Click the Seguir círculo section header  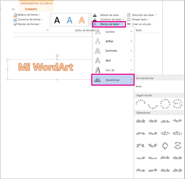159,95
